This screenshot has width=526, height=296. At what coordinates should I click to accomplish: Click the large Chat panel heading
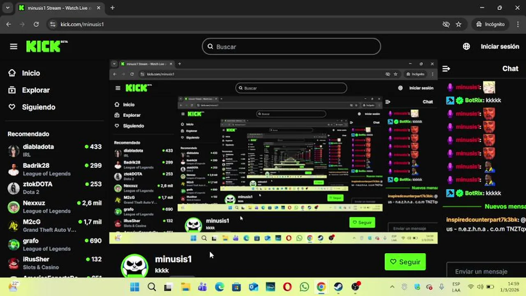coord(510,69)
